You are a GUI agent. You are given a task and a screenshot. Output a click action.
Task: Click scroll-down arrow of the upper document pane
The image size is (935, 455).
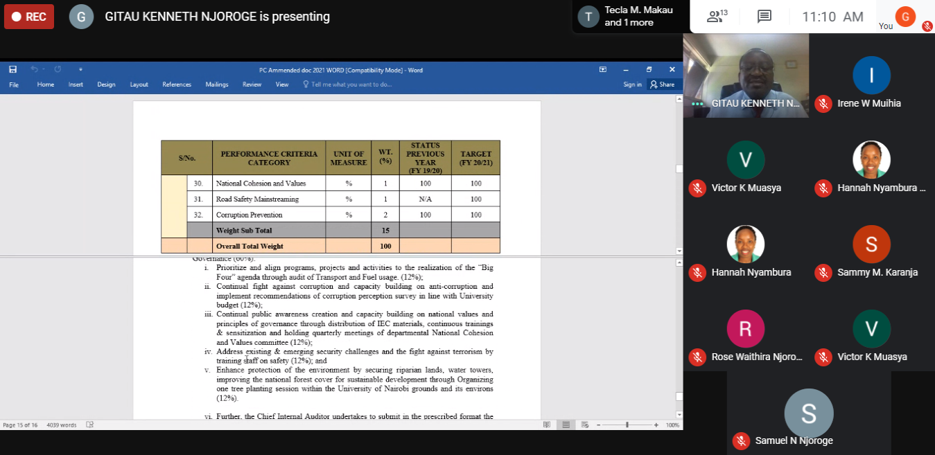pyautogui.click(x=679, y=251)
